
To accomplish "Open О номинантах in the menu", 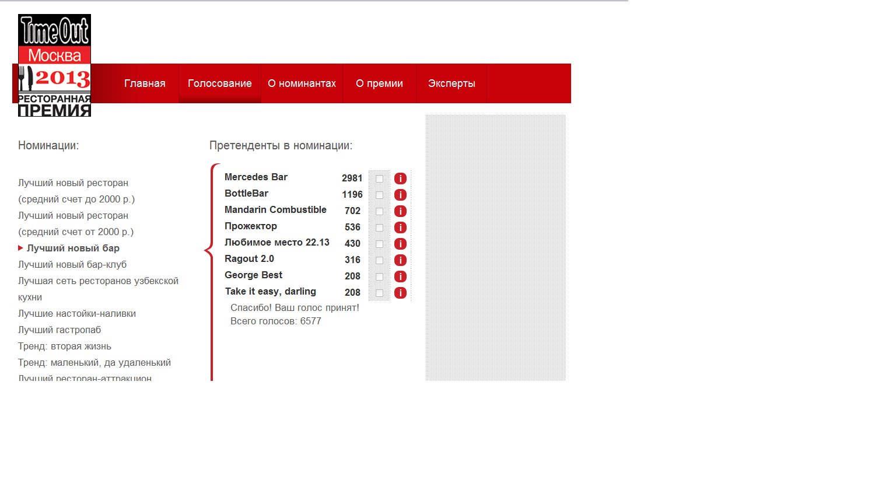I will click(x=302, y=83).
